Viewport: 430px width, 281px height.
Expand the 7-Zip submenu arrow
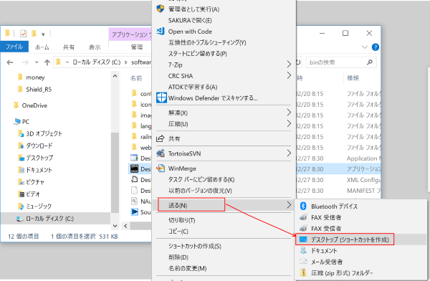pyautogui.click(x=289, y=65)
